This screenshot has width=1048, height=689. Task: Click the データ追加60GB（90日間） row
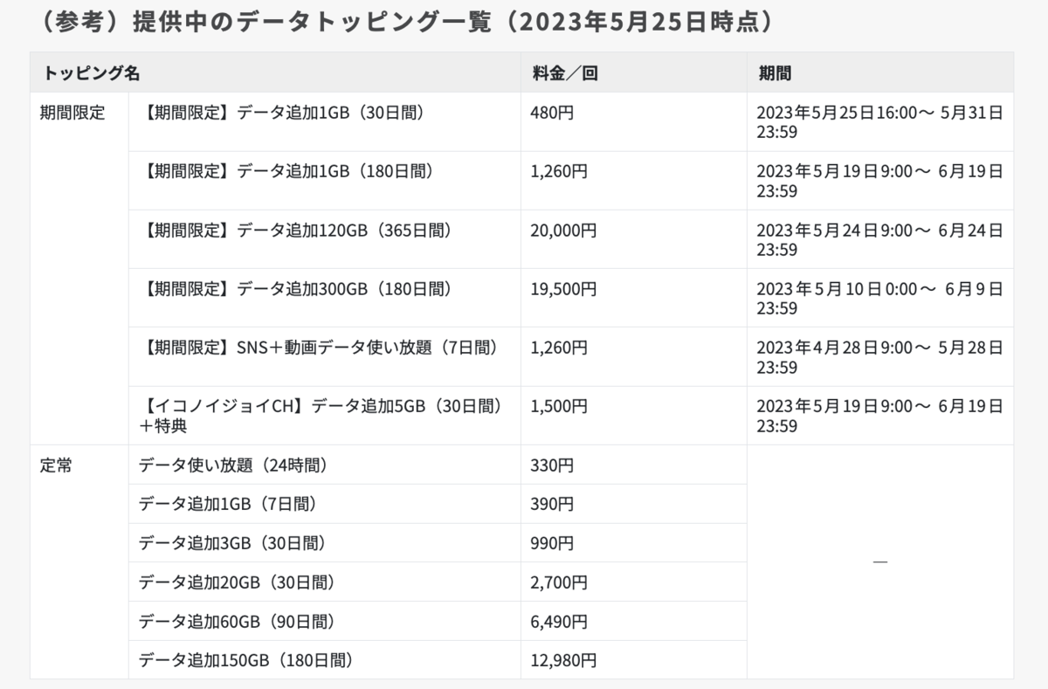click(x=237, y=622)
